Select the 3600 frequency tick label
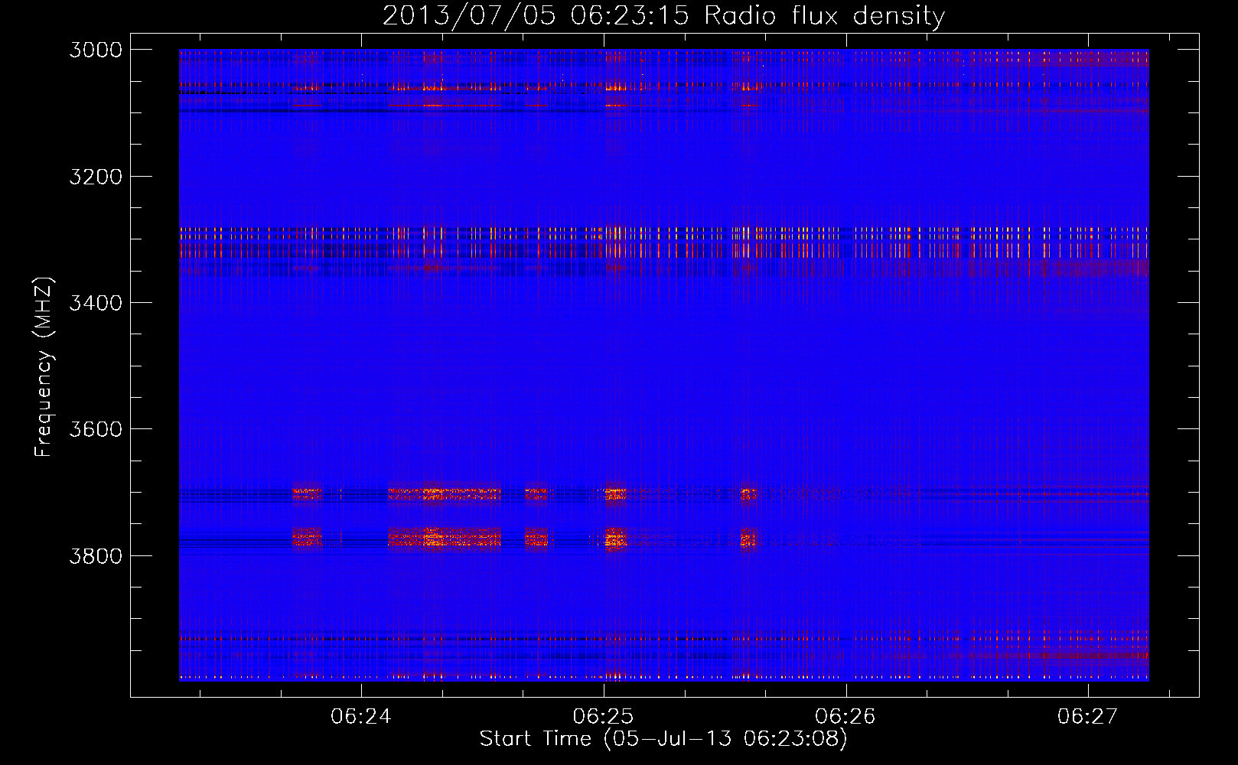Viewport: 1238px width, 765px height. (96, 429)
